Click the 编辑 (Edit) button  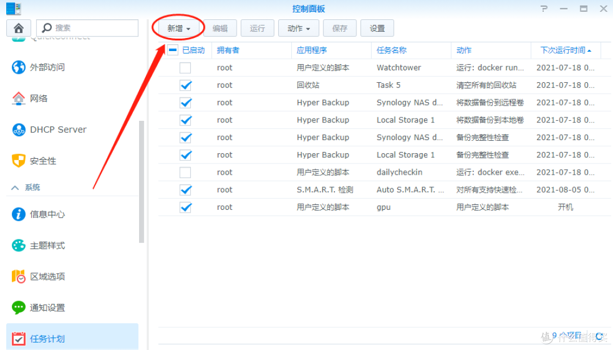(220, 28)
